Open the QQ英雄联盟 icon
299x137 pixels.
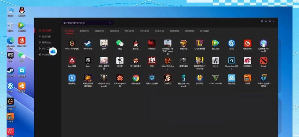click(x=200, y=43)
